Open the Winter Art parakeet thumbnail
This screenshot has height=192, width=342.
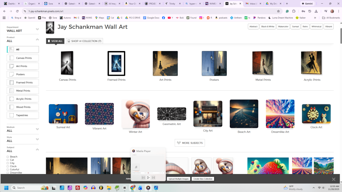point(136,114)
